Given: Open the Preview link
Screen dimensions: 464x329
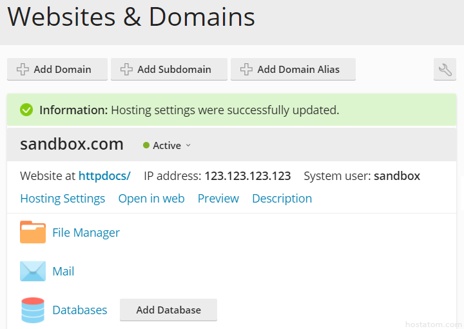Looking at the screenshot, I should 218,199.
